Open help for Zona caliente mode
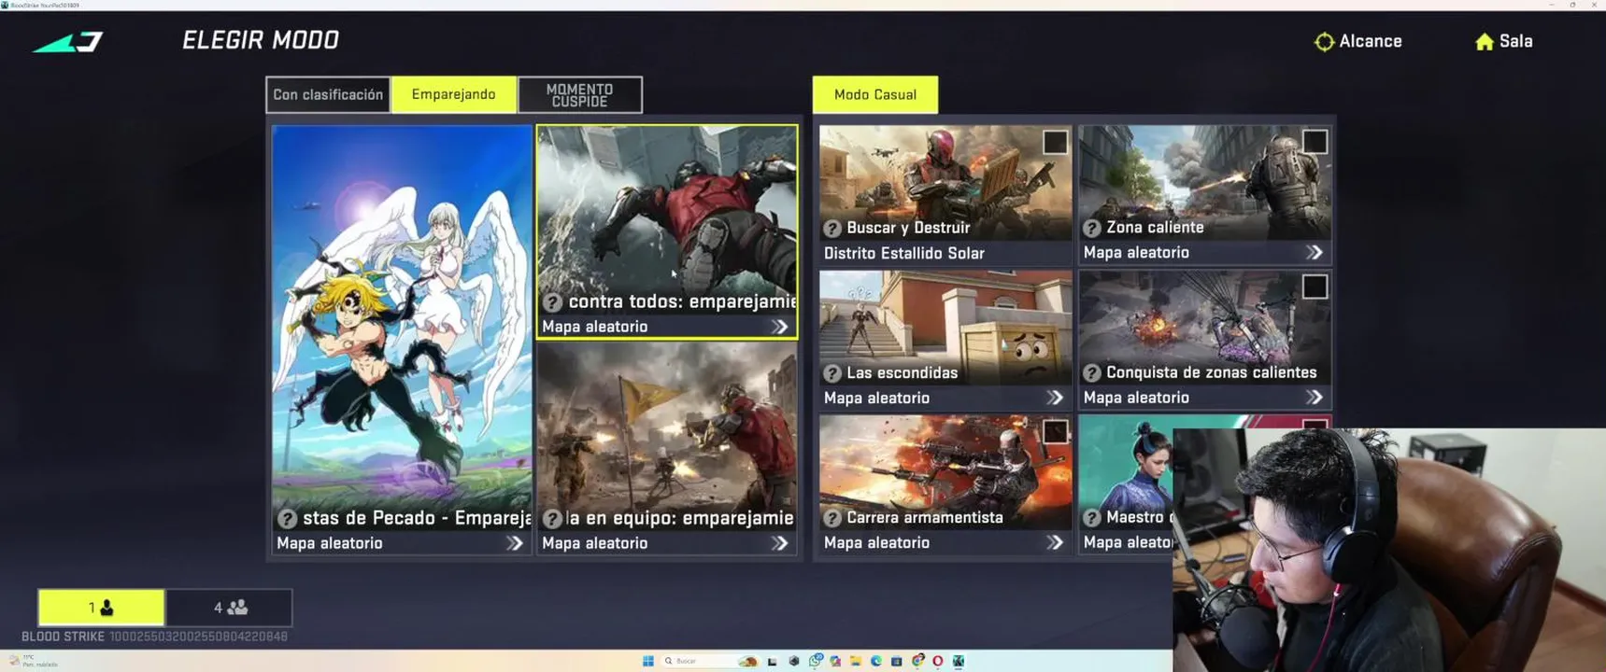 [1092, 228]
